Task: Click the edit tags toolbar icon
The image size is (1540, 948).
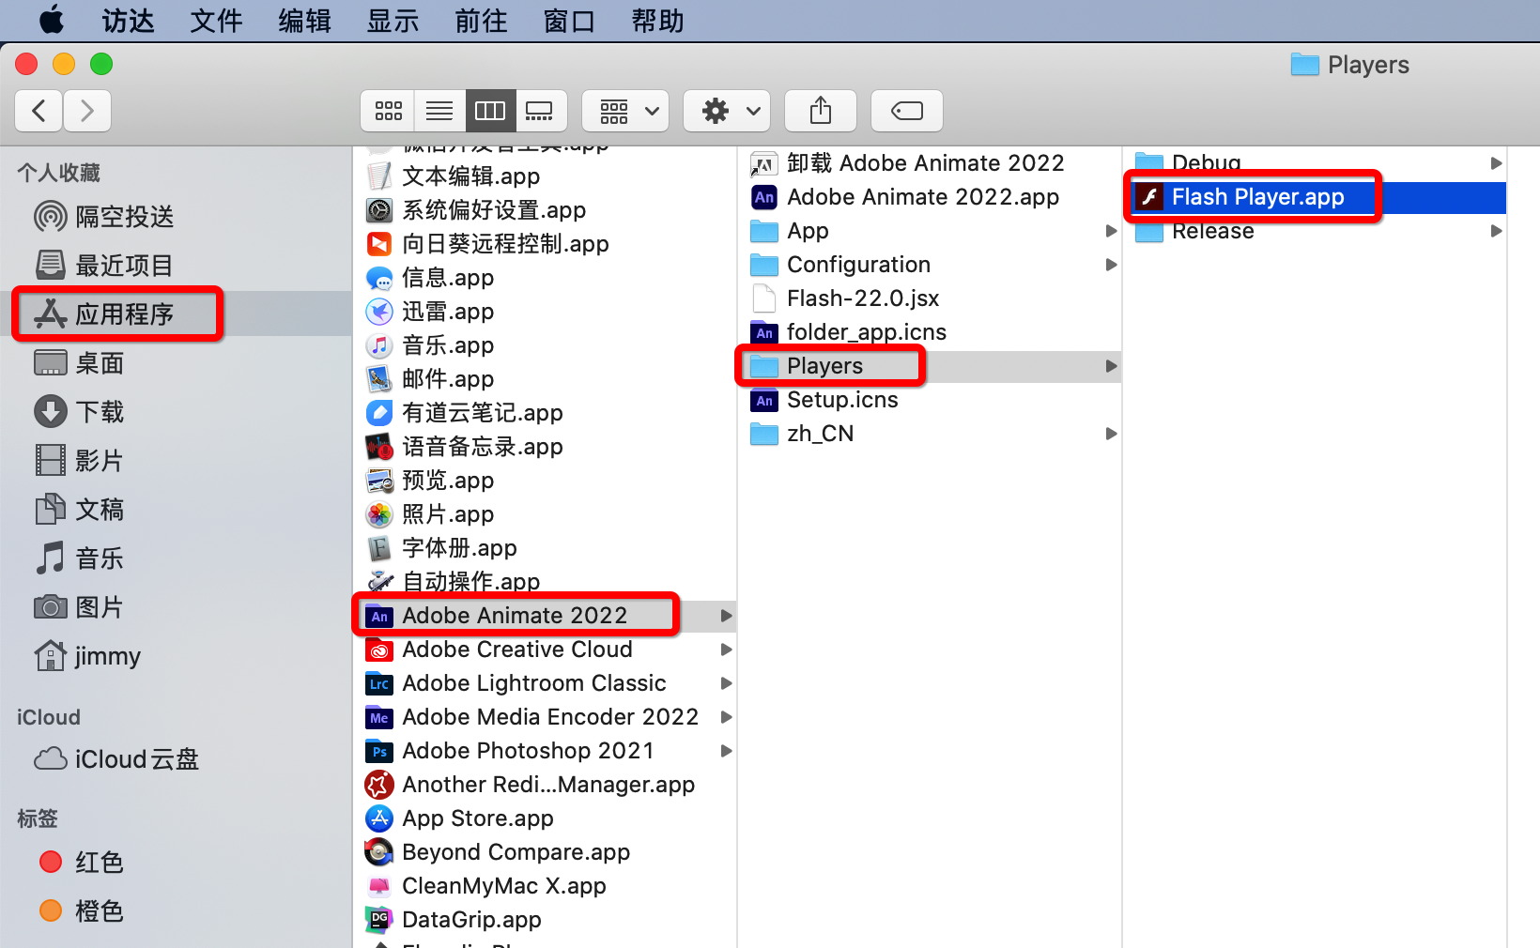Action: pos(907,111)
